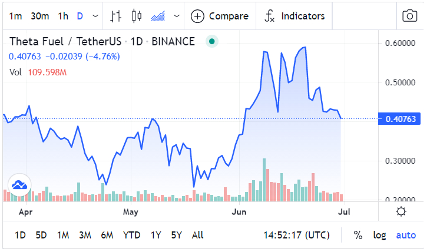Click the 0.30000 price axis label
This screenshot has width=430, height=252.
pyautogui.click(x=400, y=161)
